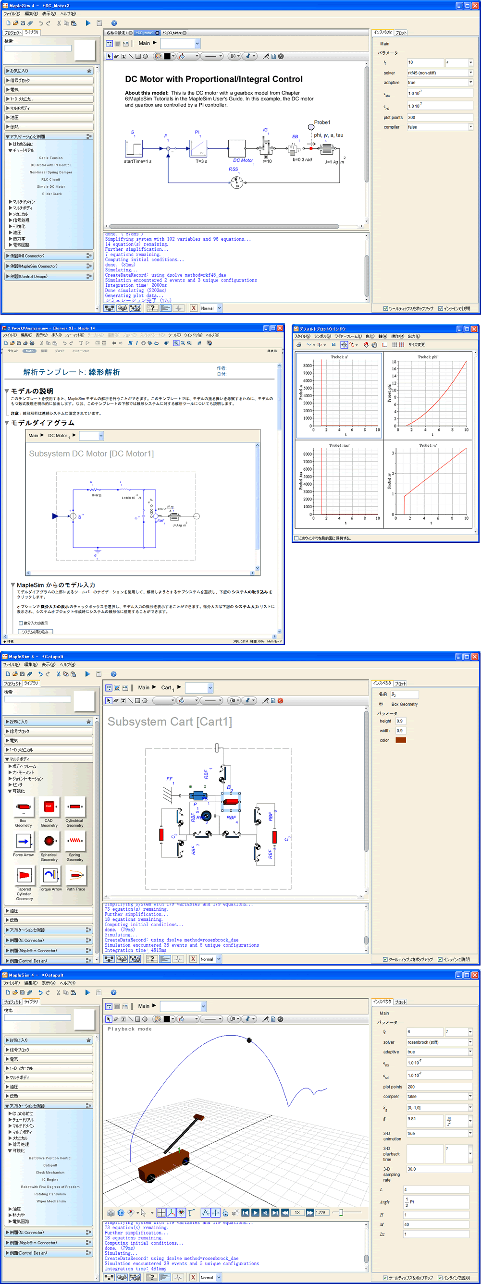The height and width of the screenshot is (1284, 481).
Task: Open the Simple DC Motor example
Action: 50,187
